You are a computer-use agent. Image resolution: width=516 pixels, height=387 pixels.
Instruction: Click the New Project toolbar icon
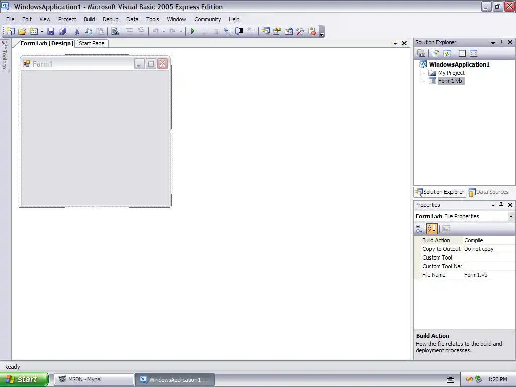tap(10, 31)
